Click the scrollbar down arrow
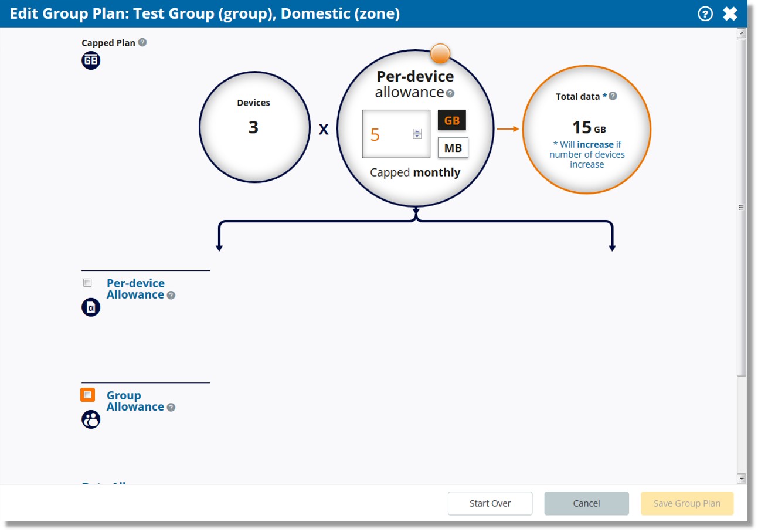Image resolution: width=758 pixels, height=532 pixels. (742, 478)
